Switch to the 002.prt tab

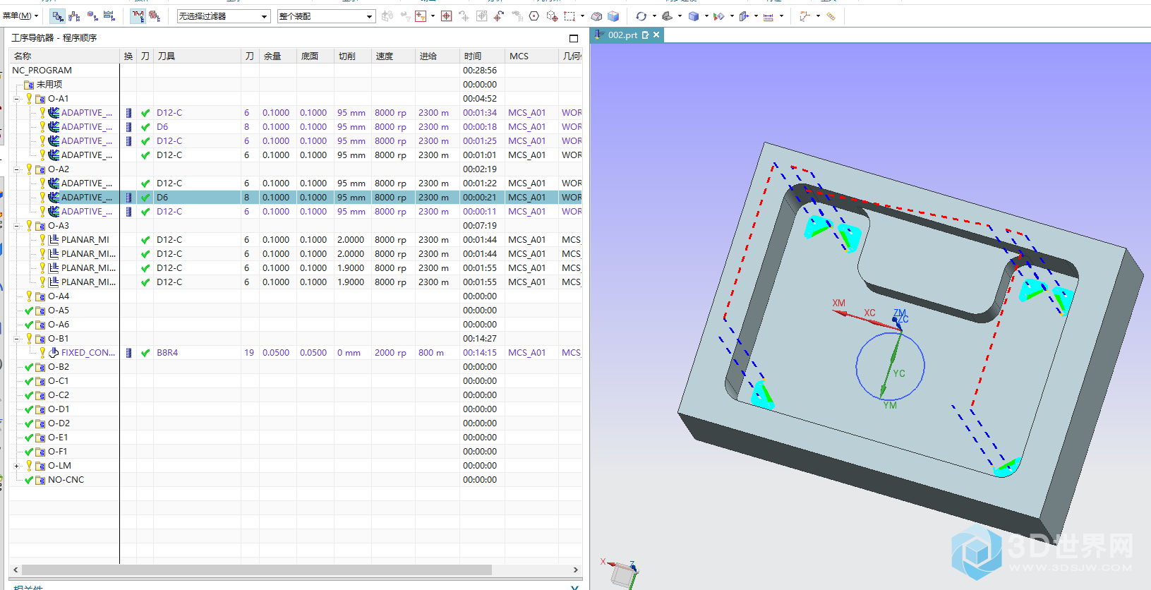point(622,35)
